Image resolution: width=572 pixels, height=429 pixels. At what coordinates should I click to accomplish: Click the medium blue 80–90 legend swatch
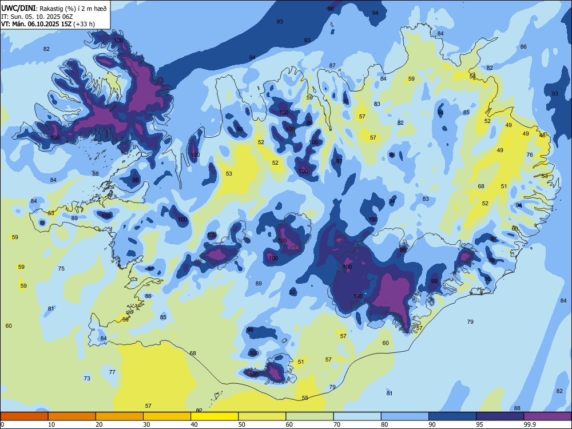coord(404,416)
